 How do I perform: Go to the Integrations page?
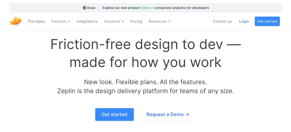[87, 21]
